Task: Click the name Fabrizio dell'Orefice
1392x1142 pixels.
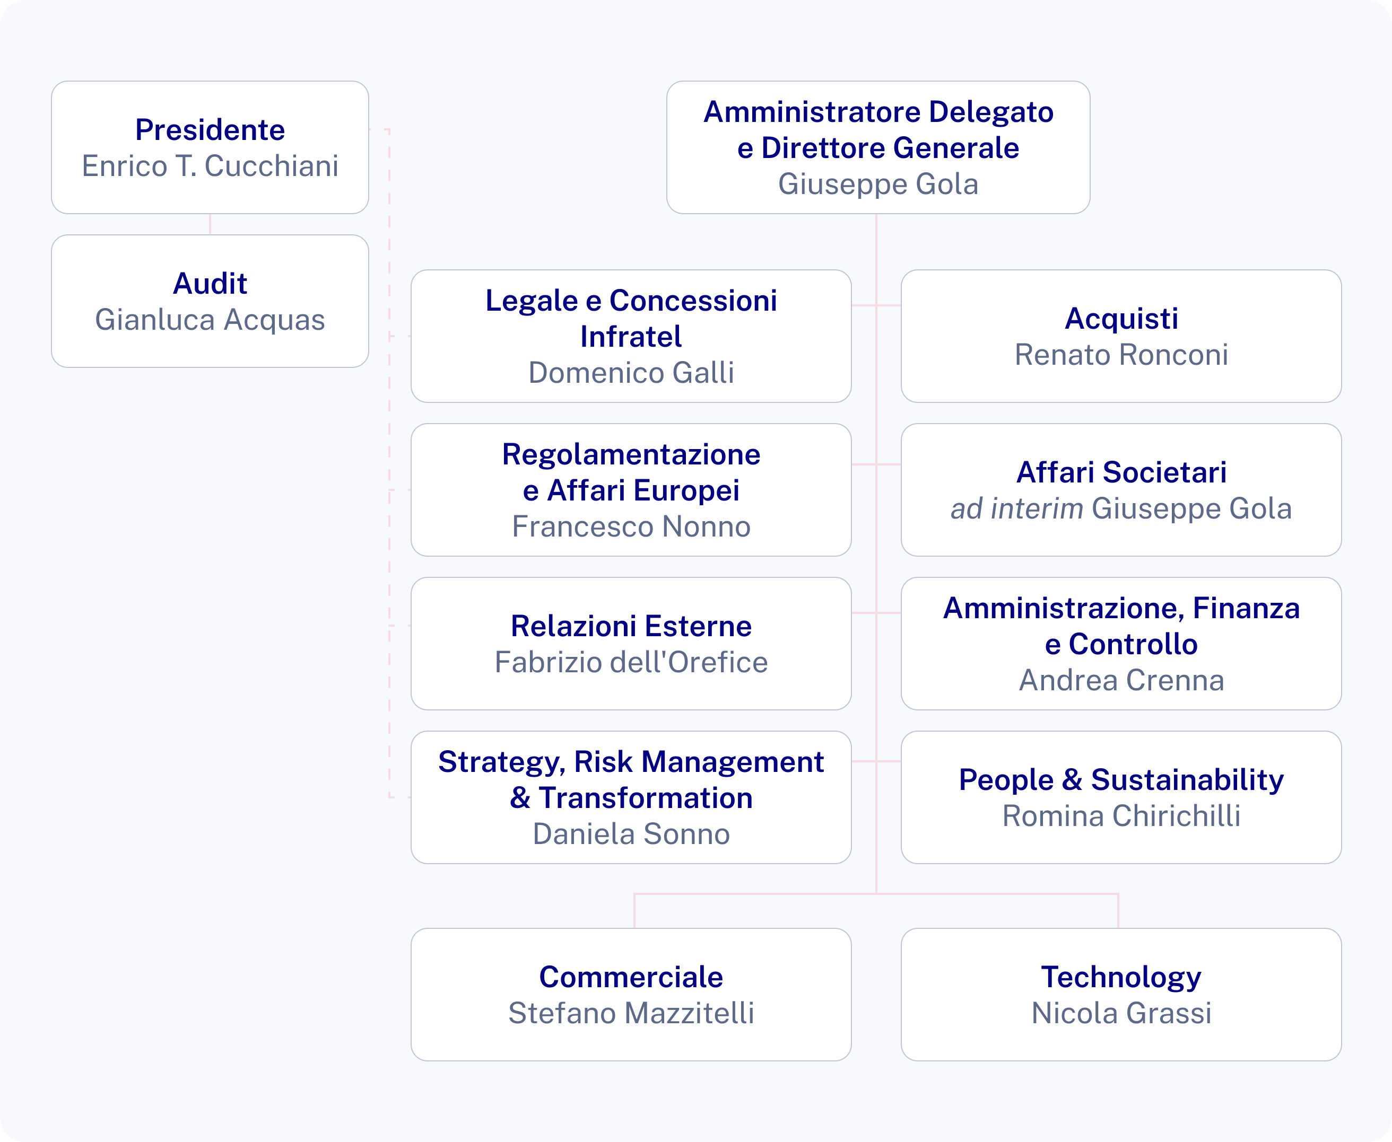Action: click(631, 662)
